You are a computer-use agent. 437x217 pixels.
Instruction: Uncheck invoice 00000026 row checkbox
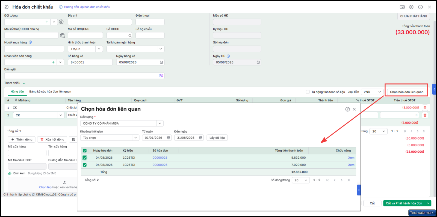click(x=85, y=165)
